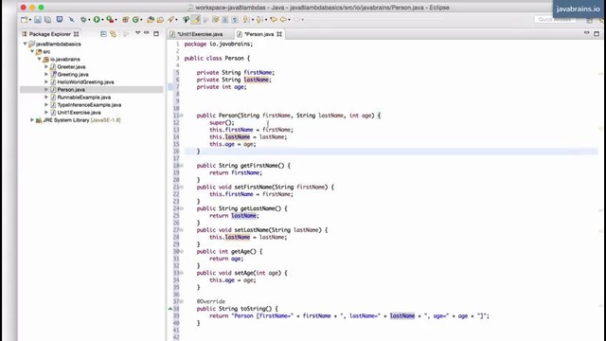Fold the Person constructor at line 11
606x341 pixels.
(182, 116)
